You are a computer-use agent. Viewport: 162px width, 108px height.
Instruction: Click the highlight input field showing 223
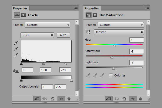65,70
